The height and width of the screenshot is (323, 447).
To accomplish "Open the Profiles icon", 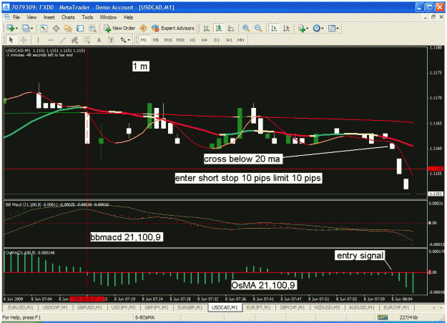I will click(26, 28).
